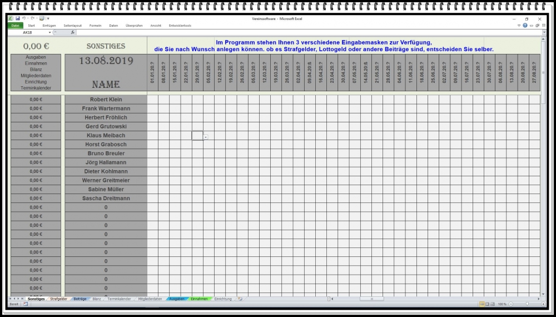Open the Formeln ribbon tab

click(x=95, y=26)
